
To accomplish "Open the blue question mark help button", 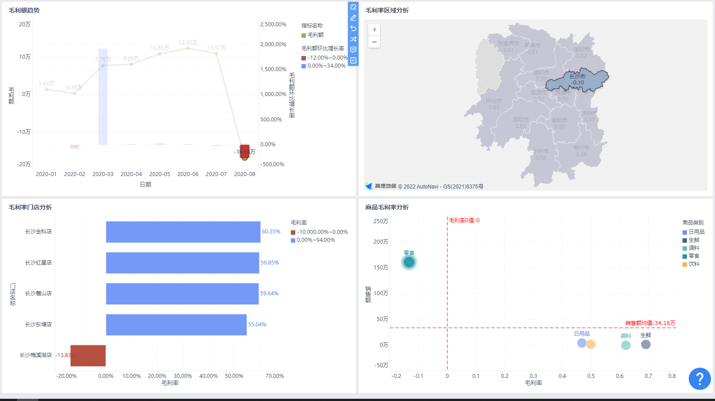I will (x=699, y=379).
